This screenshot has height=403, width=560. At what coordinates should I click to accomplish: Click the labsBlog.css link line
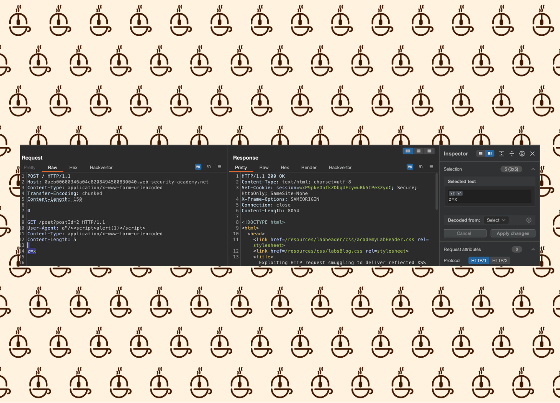331,251
